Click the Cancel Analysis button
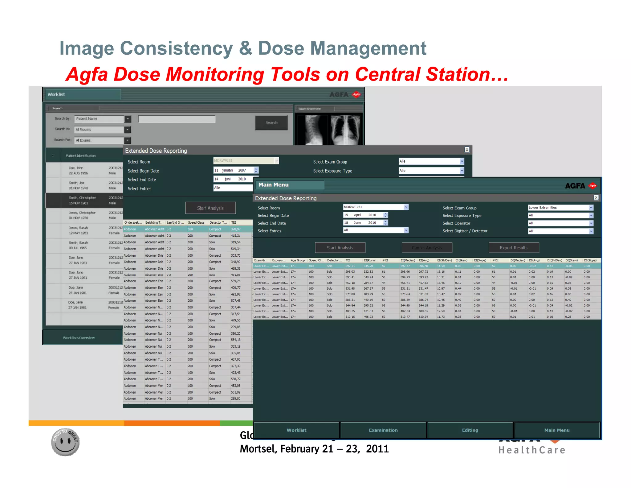 [x=427, y=248]
